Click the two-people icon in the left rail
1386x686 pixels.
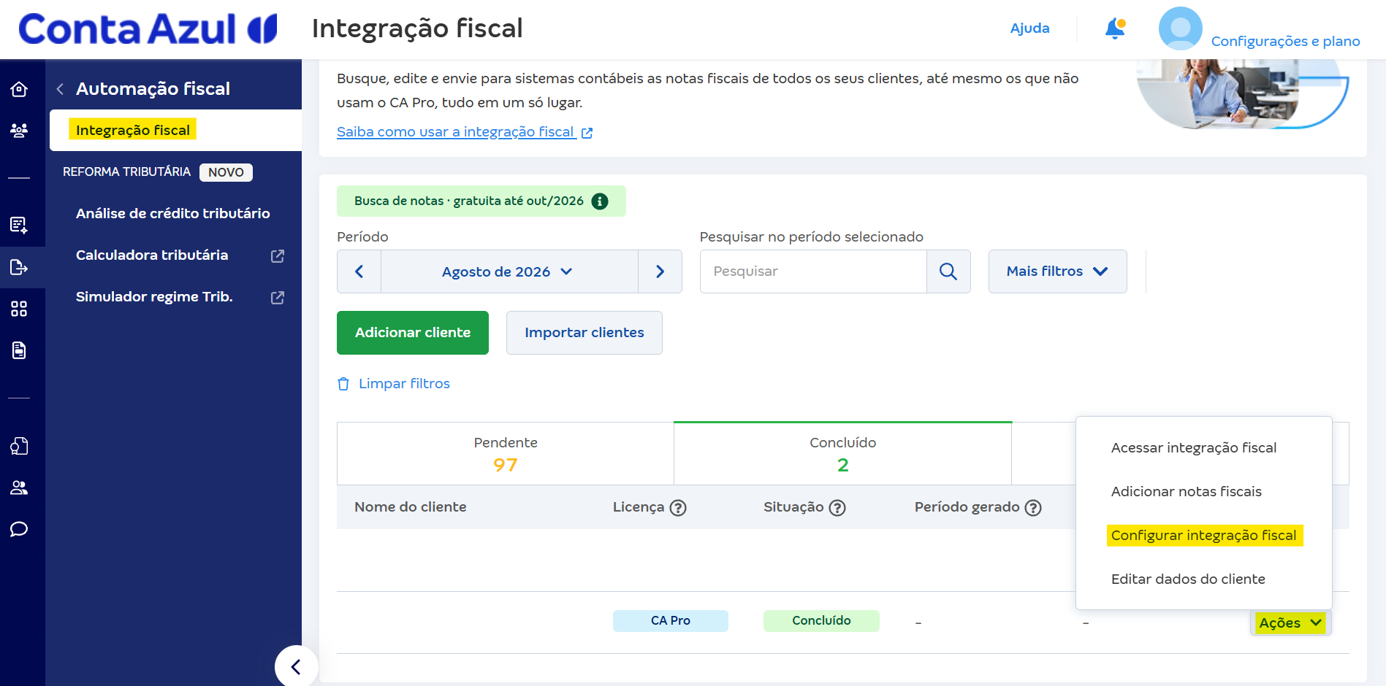pos(19,487)
